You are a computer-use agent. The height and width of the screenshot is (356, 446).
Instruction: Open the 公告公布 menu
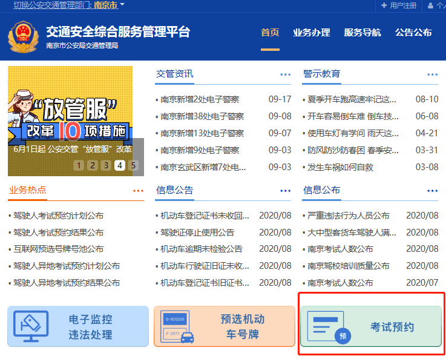413,32
